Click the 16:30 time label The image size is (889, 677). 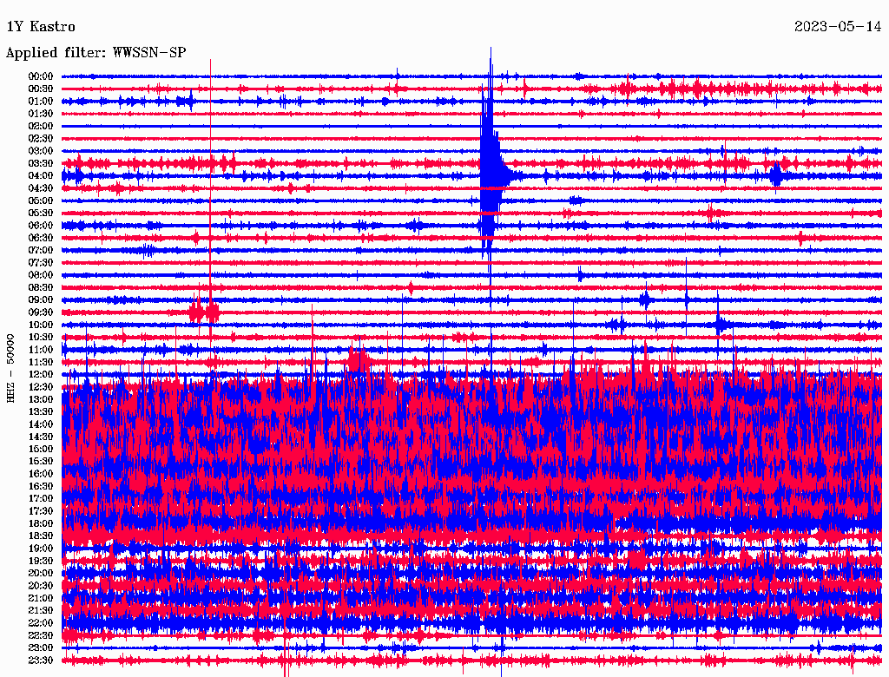point(41,487)
